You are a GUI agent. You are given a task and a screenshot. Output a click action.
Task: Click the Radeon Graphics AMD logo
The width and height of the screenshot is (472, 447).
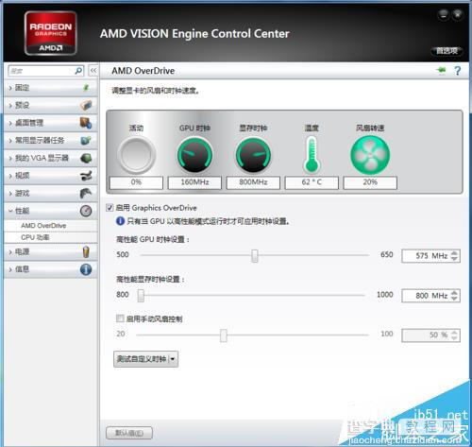[x=51, y=33]
